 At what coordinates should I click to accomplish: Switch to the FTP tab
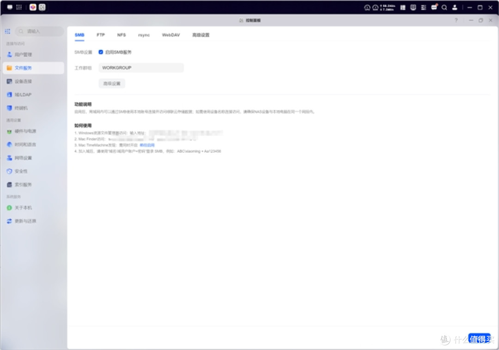(101, 35)
